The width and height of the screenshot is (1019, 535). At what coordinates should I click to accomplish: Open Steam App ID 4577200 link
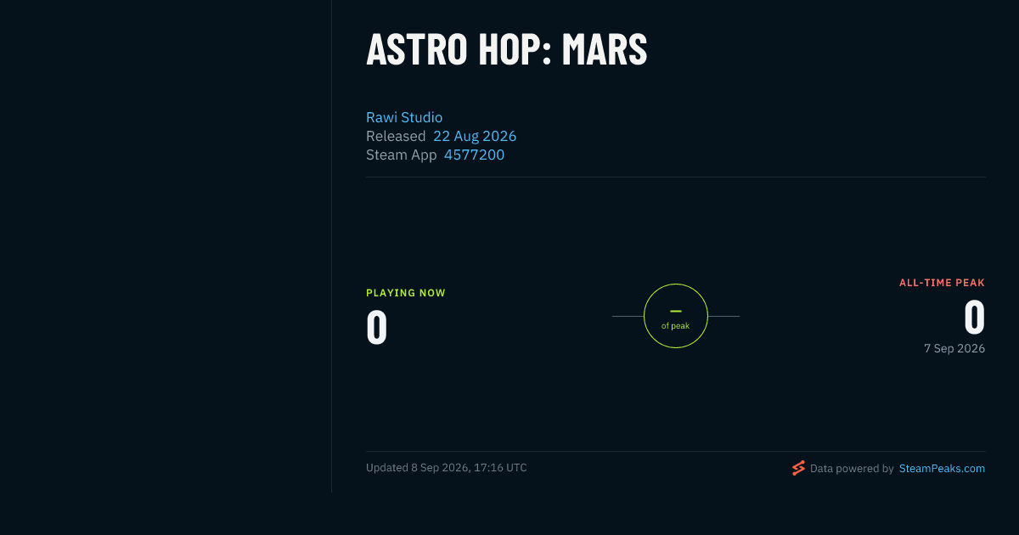tap(474, 155)
